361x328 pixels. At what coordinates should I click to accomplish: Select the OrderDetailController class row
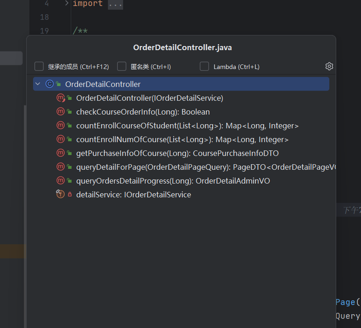click(x=181, y=84)
